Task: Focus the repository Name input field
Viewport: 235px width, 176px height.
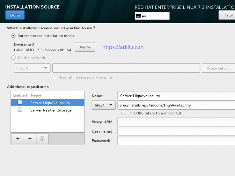Action: click(x=176, y=96)
